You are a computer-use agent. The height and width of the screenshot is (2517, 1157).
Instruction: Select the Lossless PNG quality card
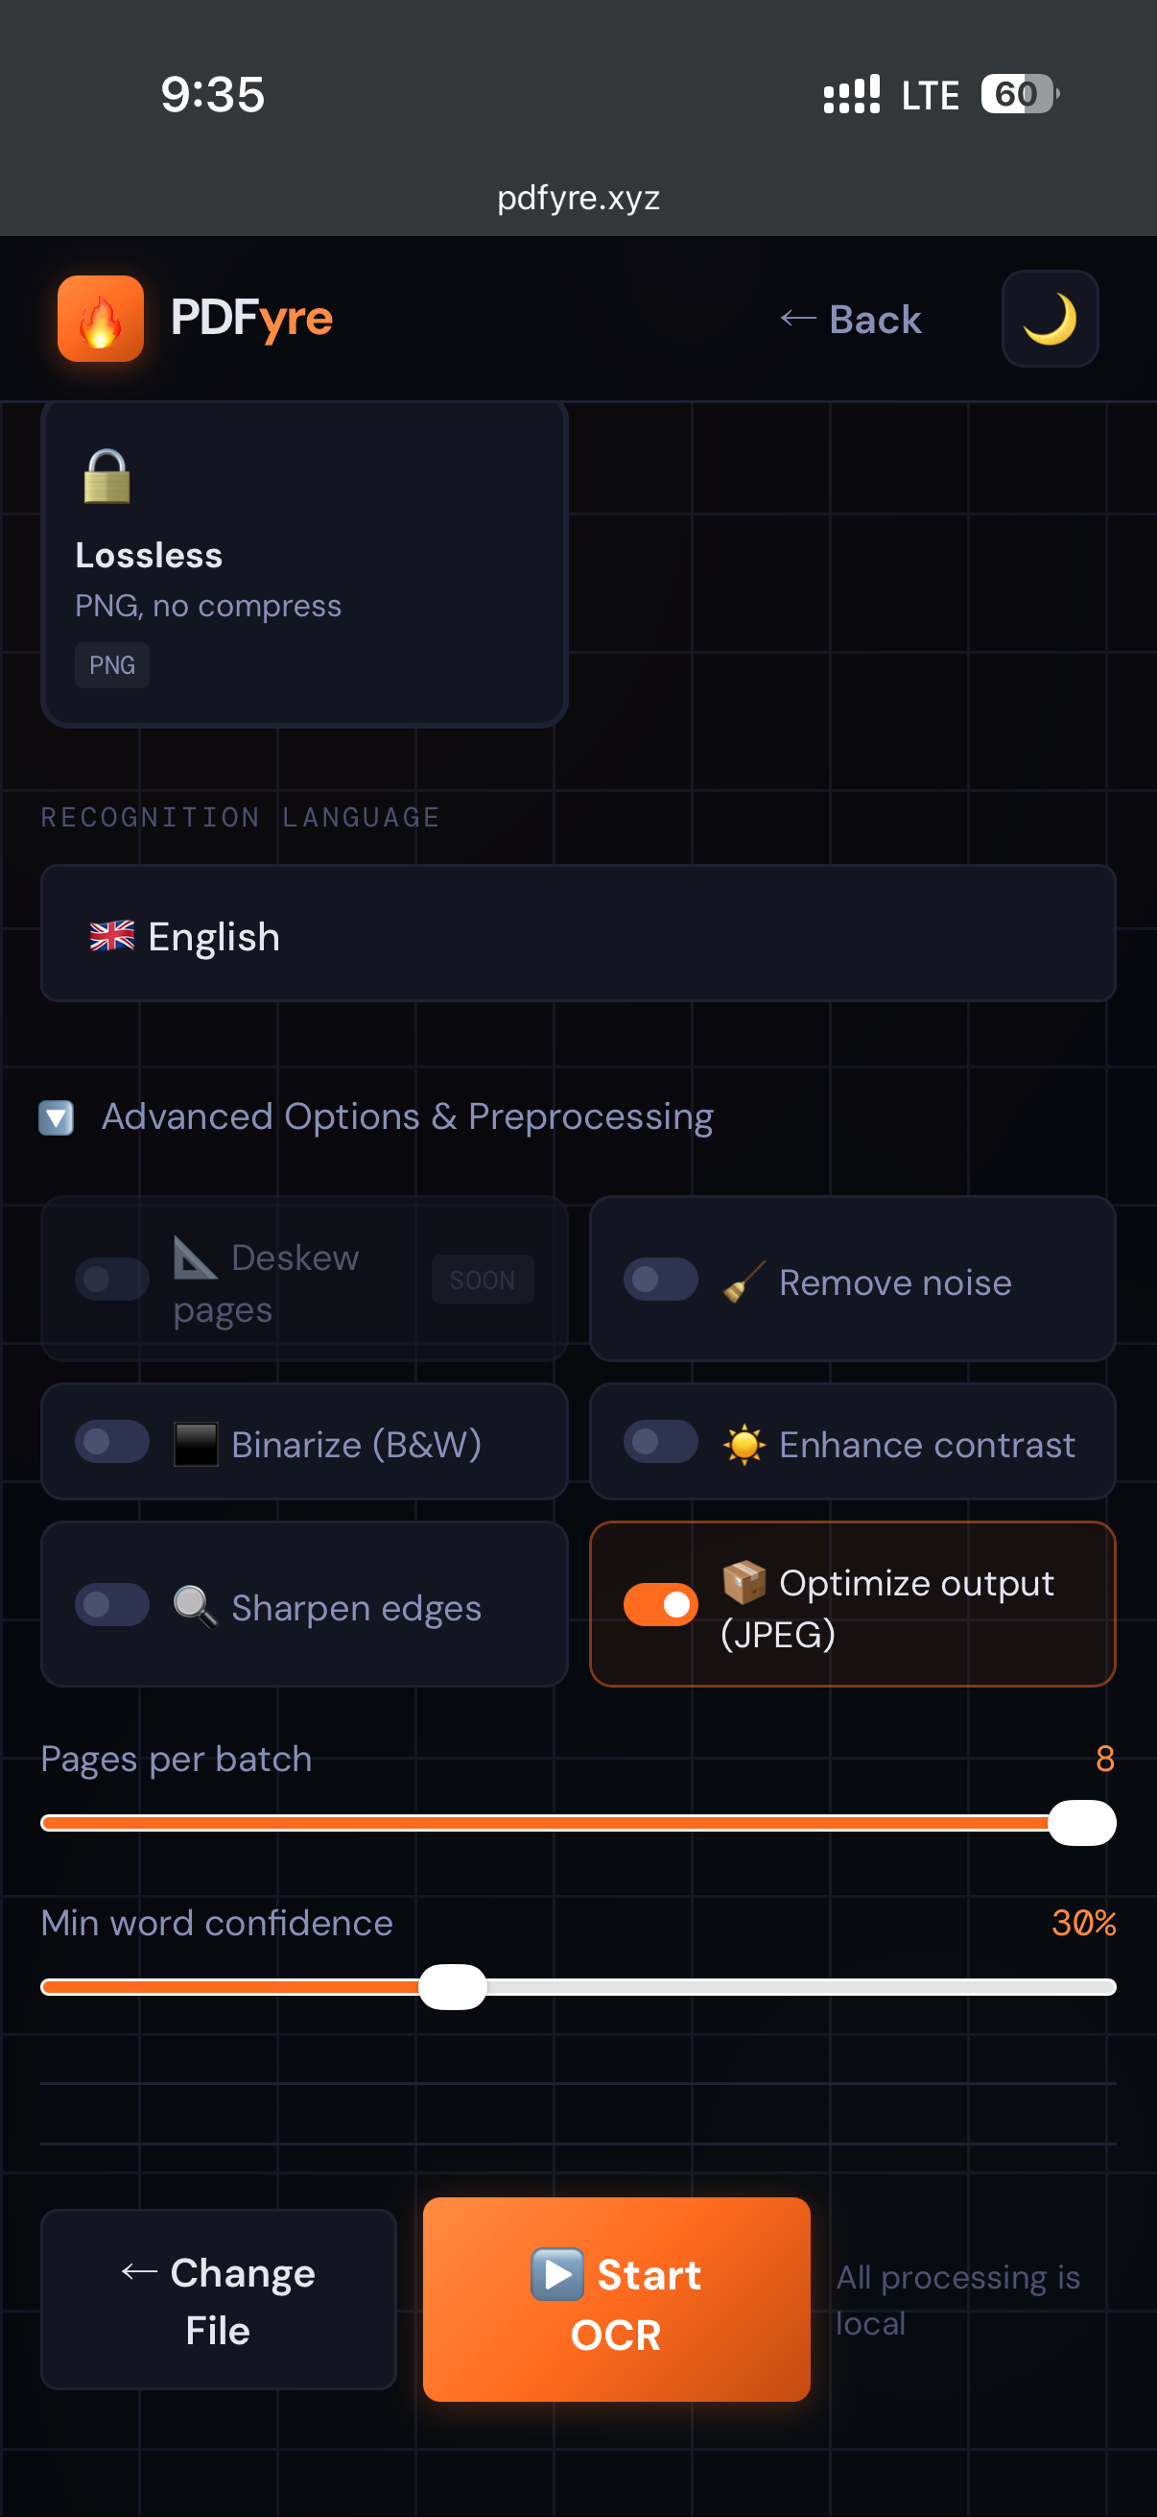click(305, 564)
